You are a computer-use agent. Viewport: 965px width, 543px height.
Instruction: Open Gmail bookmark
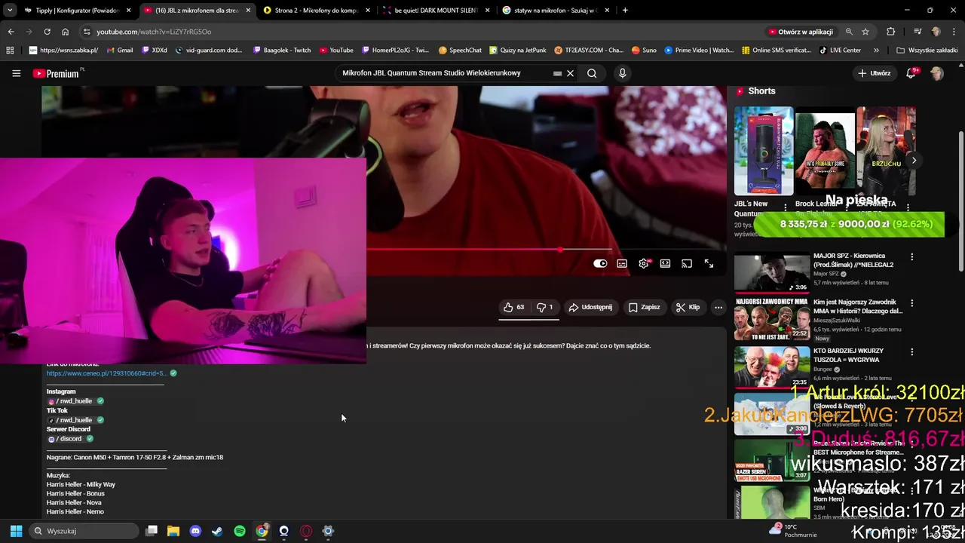(x=121, y=51)
